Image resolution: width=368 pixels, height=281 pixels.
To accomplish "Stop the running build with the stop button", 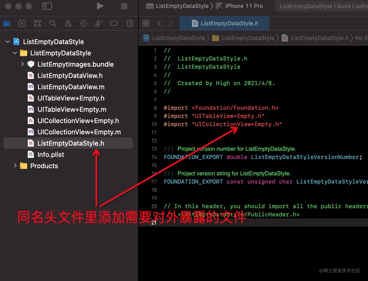I will tap(124, 6).
